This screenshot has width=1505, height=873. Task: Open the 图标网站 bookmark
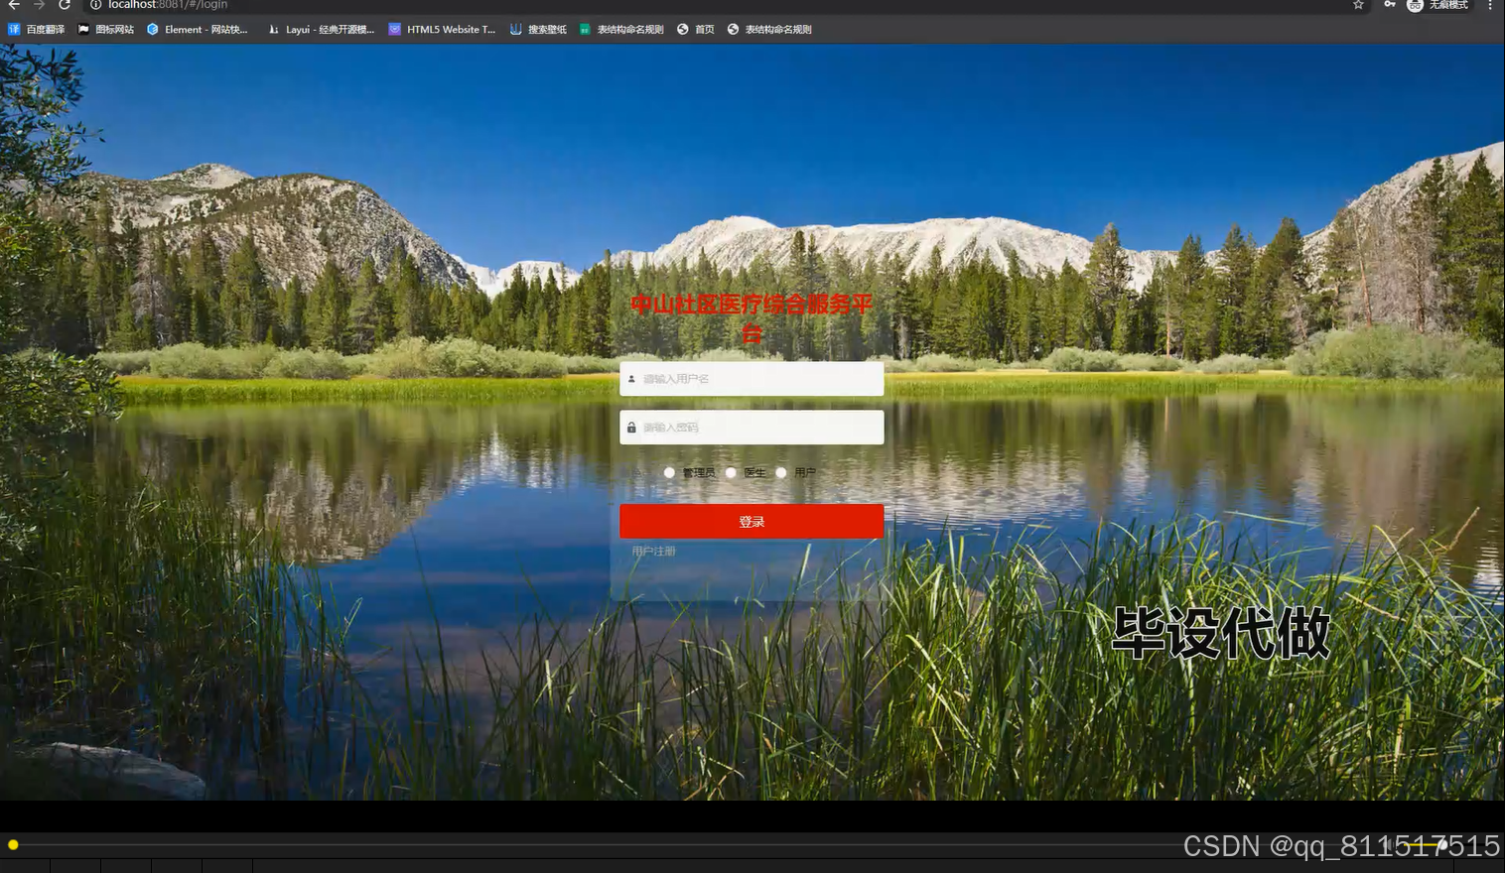(x=106, y=30)
